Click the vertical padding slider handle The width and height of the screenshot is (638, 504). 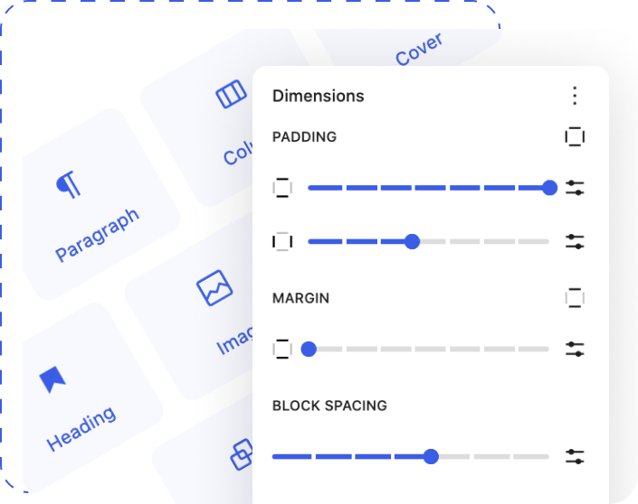(549, 188)
